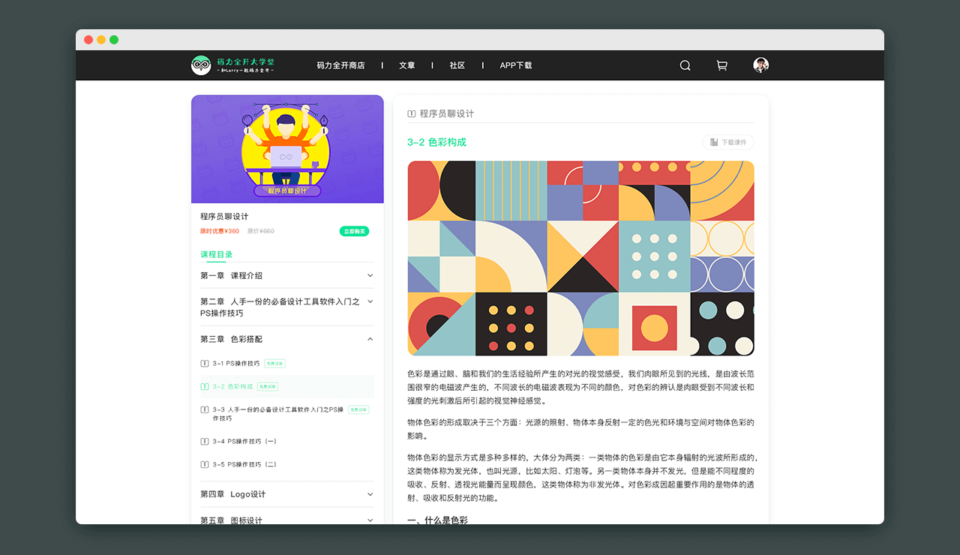This screenshot has width=960, height=555.
Task: Open 码力全开商店 in the navigation bar
Action: point(340,65)
